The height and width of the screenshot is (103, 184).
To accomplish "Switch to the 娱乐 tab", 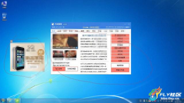I will pos(88,31).
